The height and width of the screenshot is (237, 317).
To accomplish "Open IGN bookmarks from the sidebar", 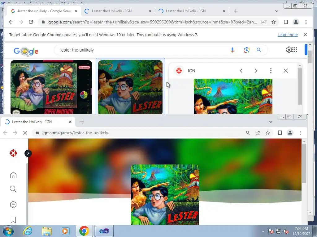I will tap(13, 220).
